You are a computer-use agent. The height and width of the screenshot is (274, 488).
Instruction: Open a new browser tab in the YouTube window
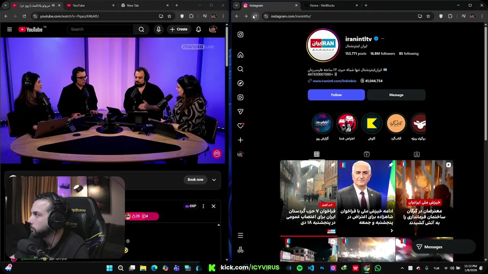[177, 5]
